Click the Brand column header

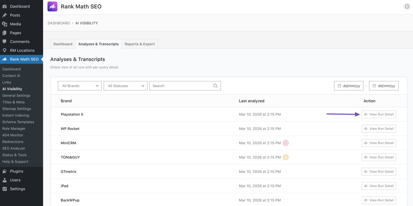(x=66, y=101)
